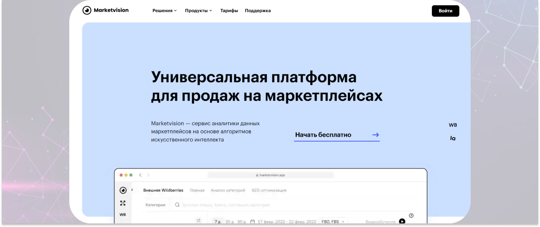Click the Начать бесплатно link

click(x=337, y=135)
